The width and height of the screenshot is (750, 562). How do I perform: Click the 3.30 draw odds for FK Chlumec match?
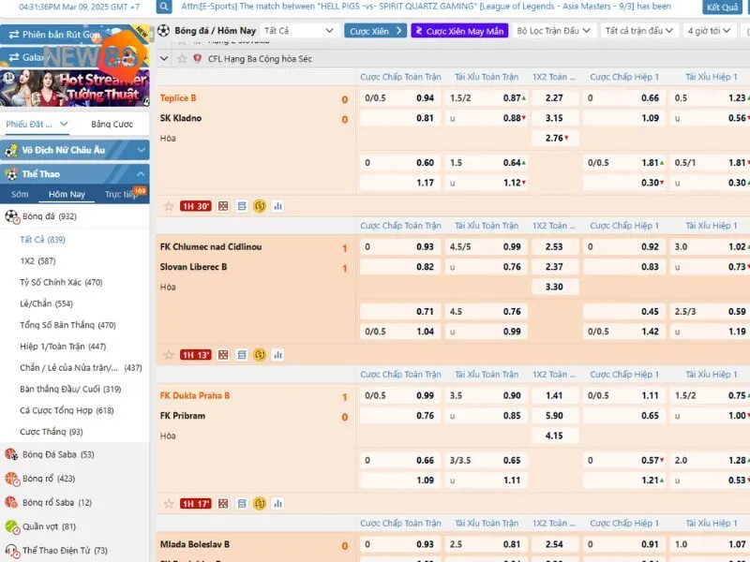click(x=554, y=287)
